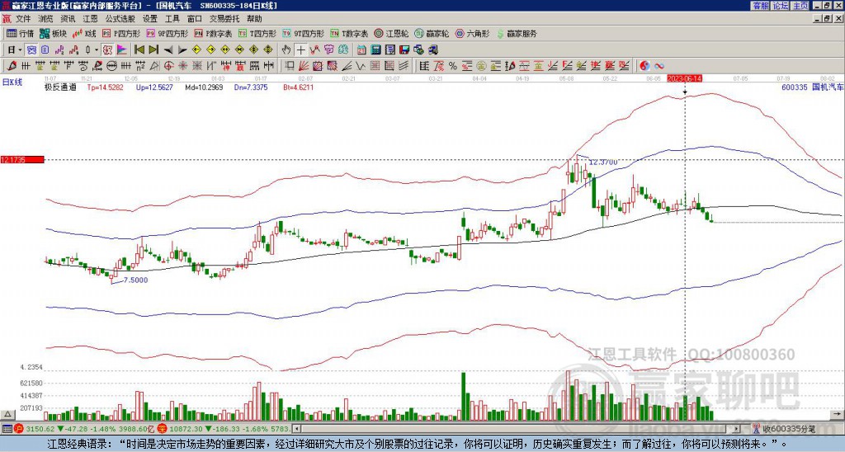The image size is (845, 452).
Task: Click the grid icon in status bar
Action: click(7, 429)
